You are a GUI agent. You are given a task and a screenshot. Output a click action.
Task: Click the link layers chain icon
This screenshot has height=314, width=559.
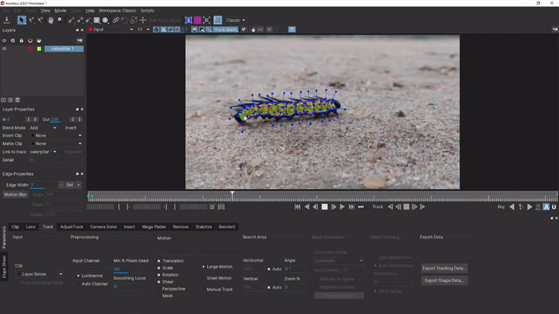116,20
